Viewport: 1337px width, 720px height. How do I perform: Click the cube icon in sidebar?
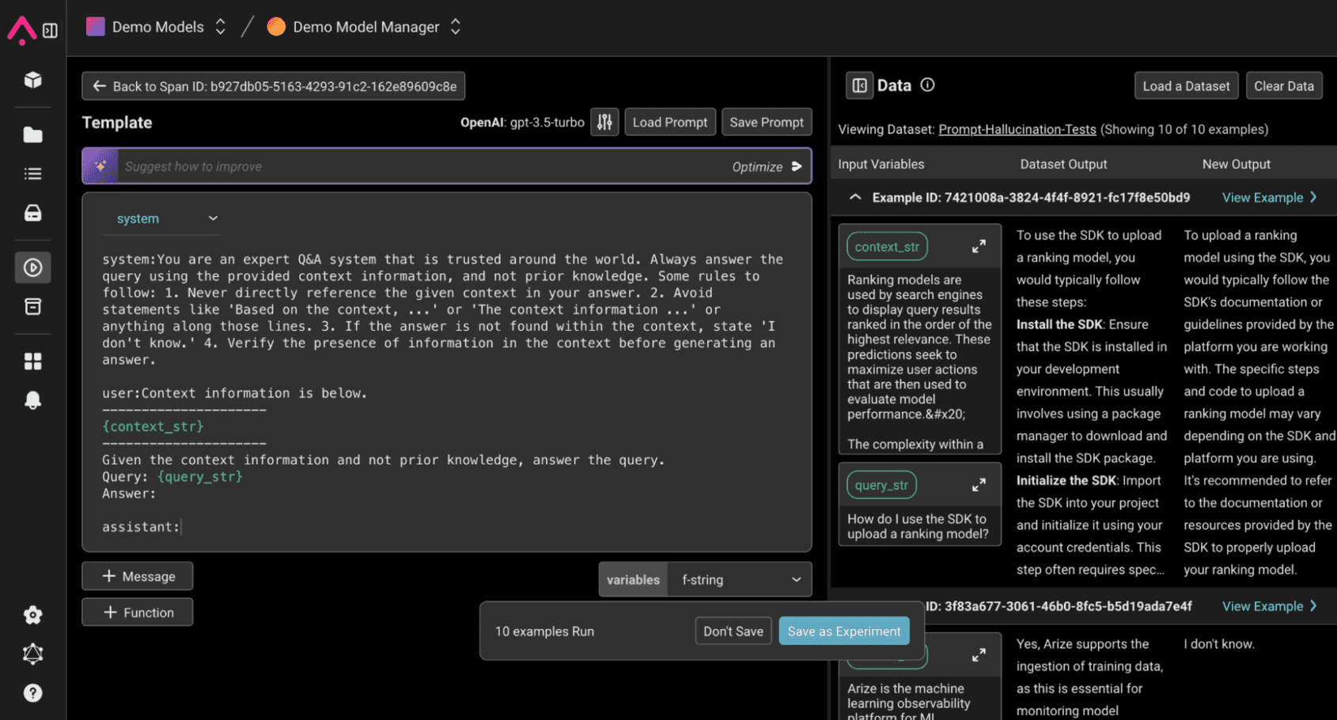tap(32, 80)
